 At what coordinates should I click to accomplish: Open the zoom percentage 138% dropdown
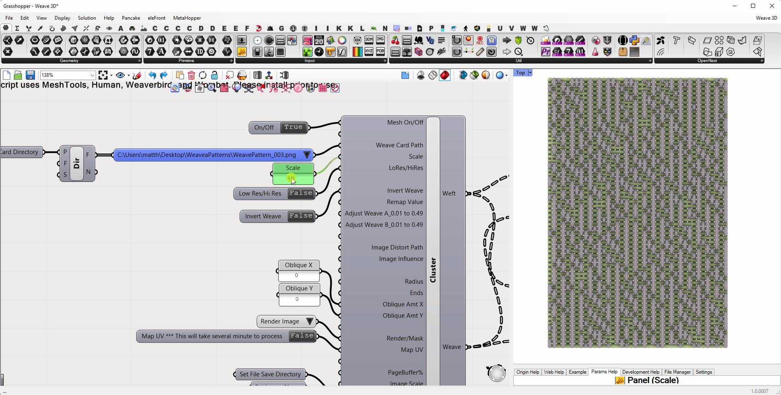92,75
